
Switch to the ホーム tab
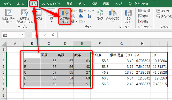(20, 4)
